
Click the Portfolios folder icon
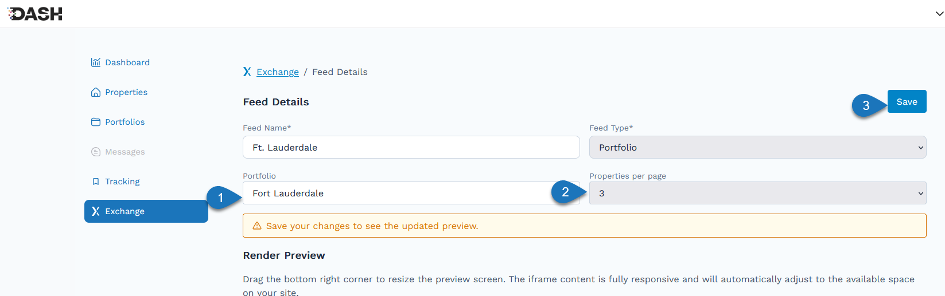click(96, 122)
